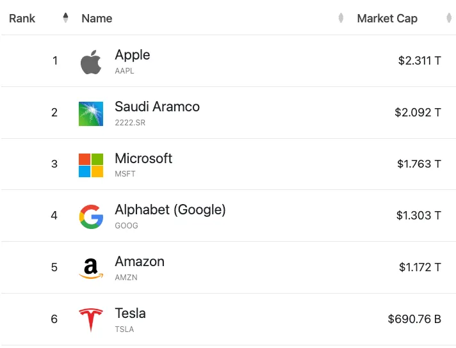Click Tesla's $690.76 B market cap
The width and height of the screenshot is (456, 348).
[x=414, y=319]
